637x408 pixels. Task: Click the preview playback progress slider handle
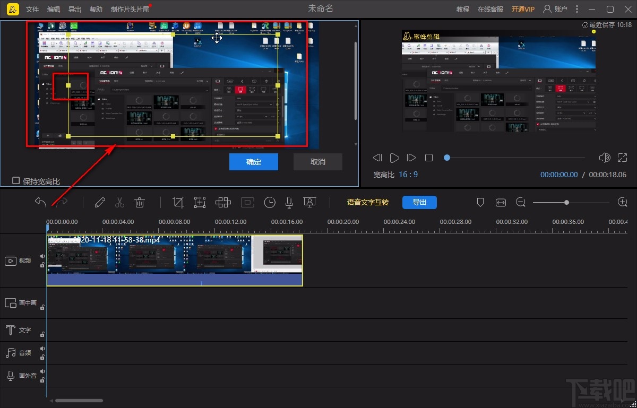point(447,158)
